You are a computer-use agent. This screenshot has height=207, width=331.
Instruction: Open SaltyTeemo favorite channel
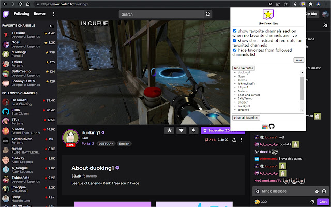point(28,73)
